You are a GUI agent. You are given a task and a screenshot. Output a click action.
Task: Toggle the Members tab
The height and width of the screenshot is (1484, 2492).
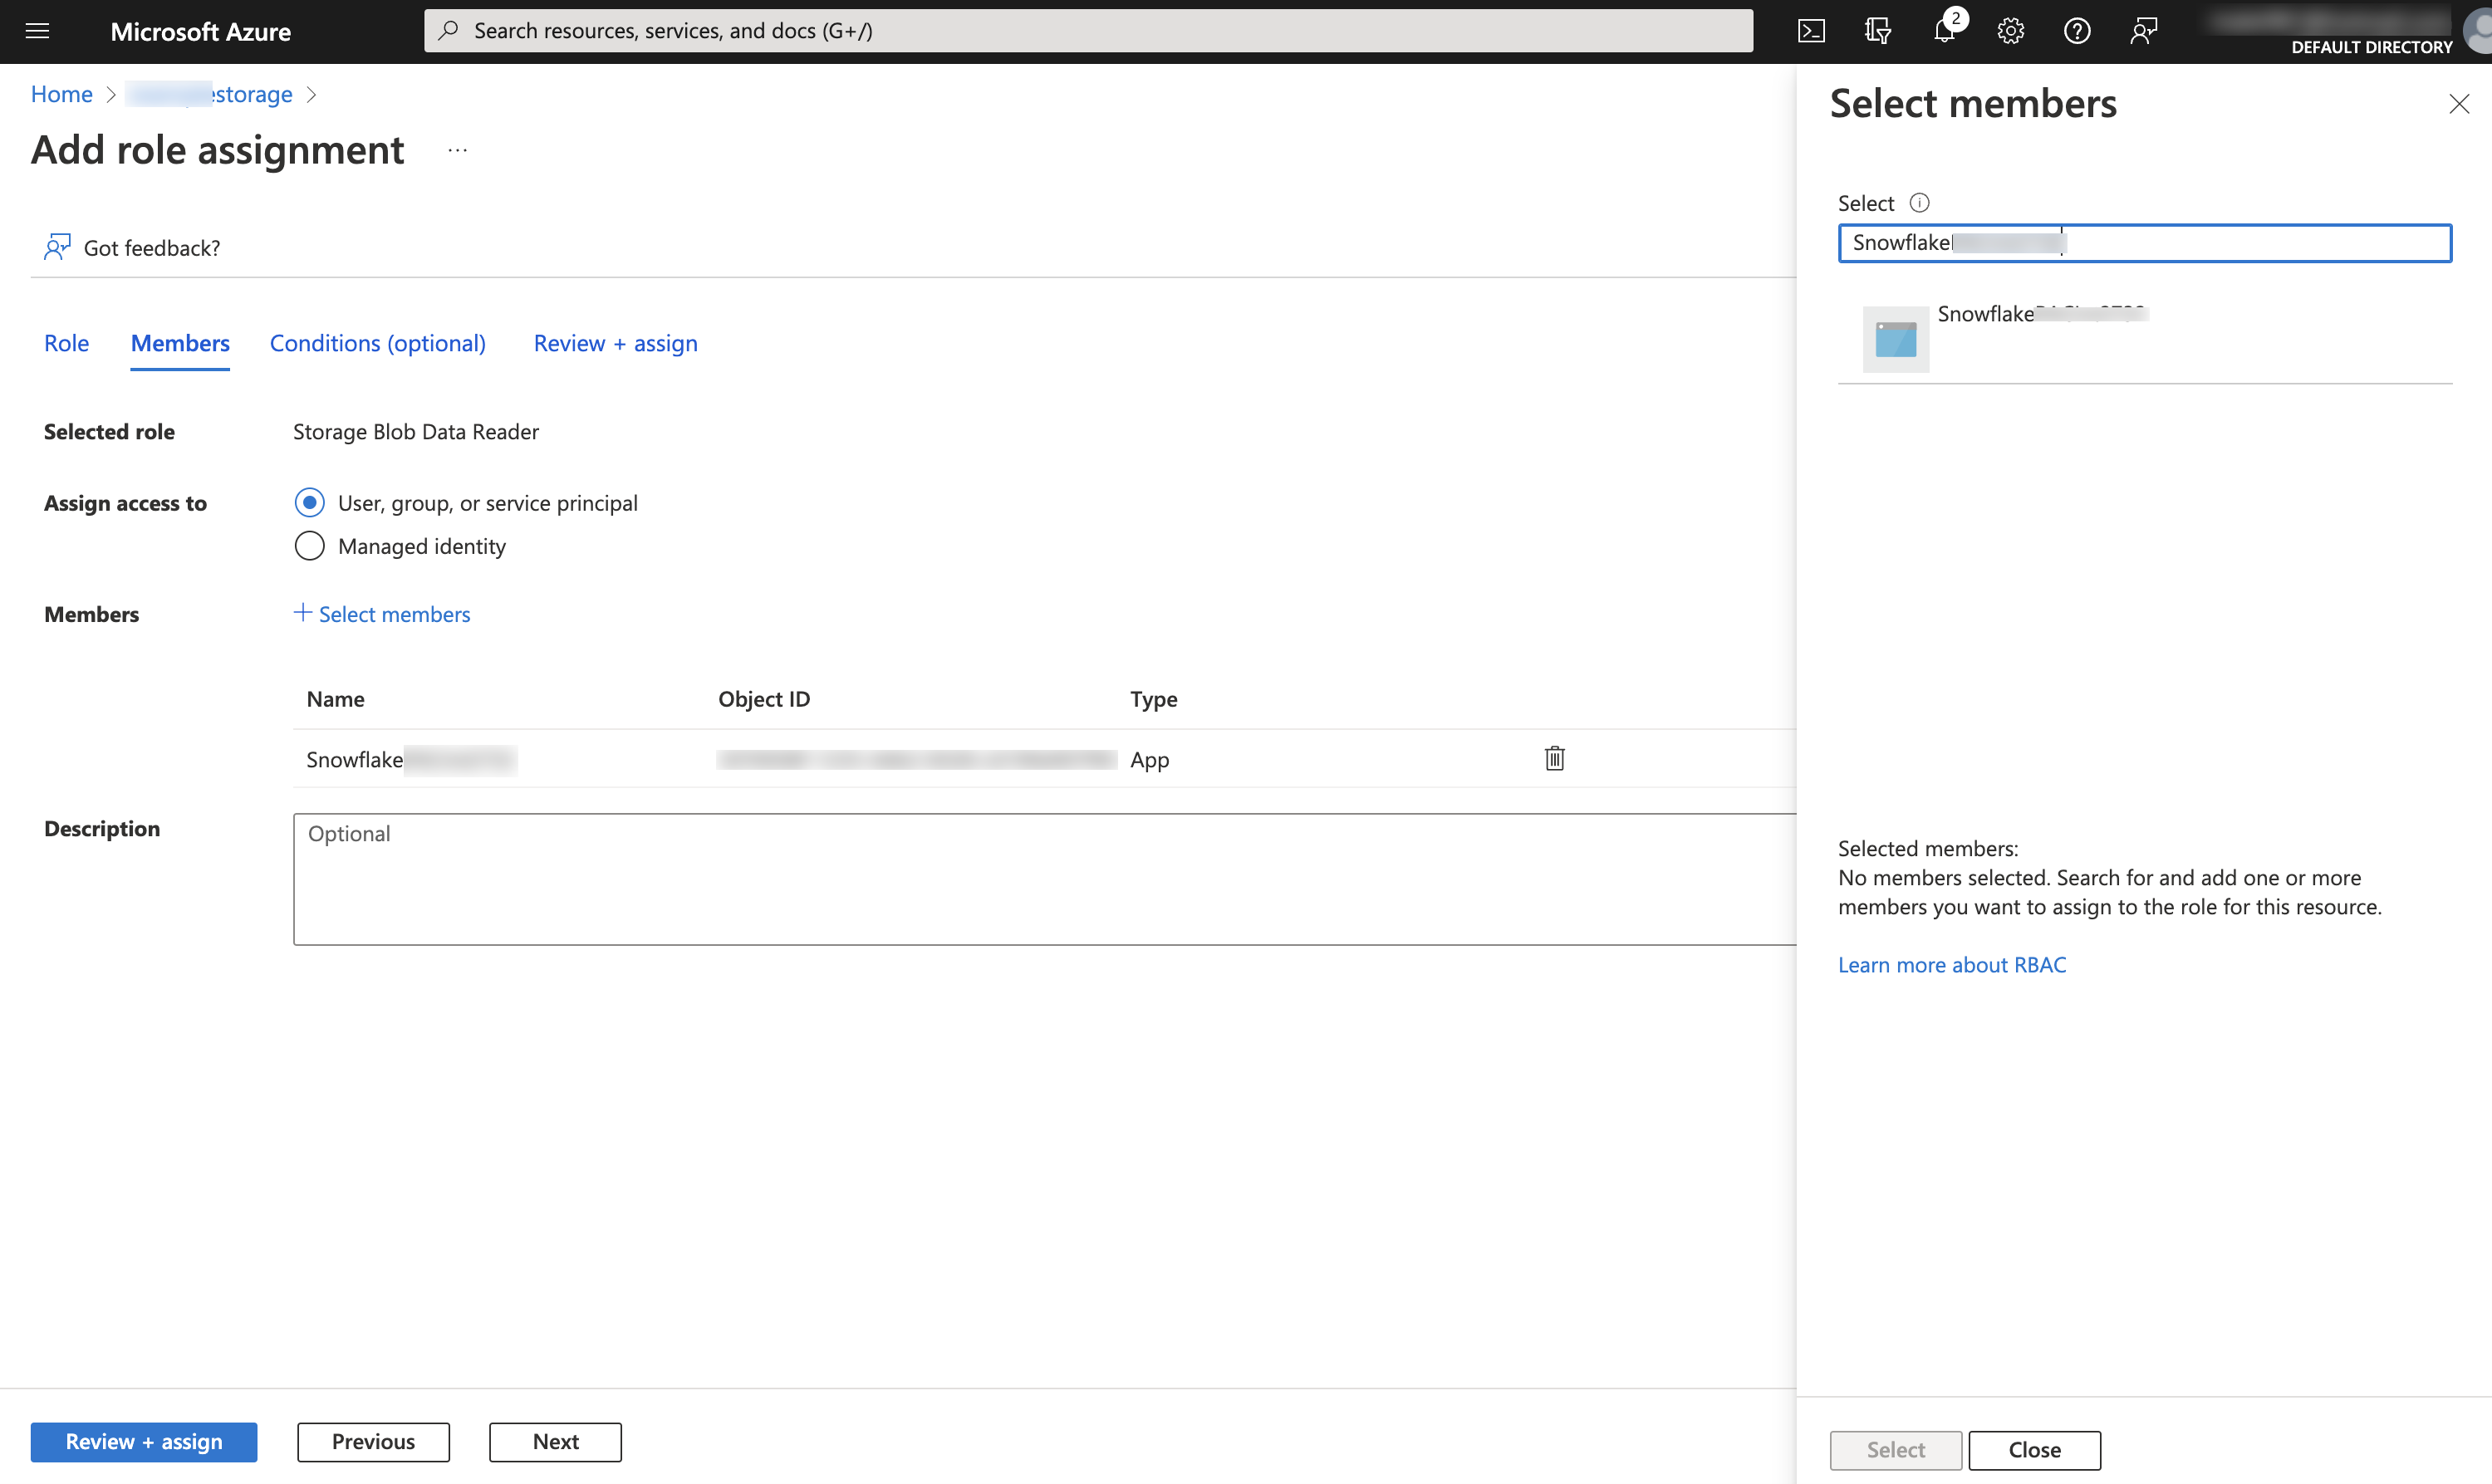(x=179, y=343)
